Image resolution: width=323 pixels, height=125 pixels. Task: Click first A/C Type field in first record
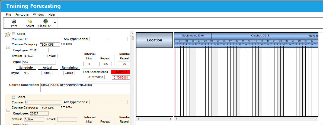click(98, 39)
